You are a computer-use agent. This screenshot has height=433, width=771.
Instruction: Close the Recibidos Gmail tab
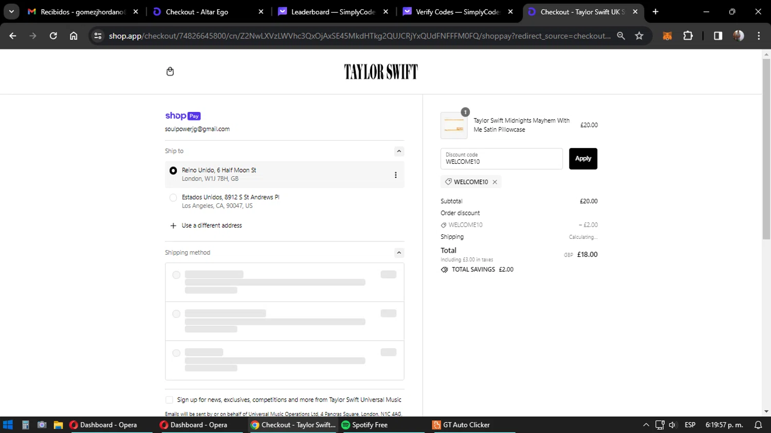tap(136, 12)
